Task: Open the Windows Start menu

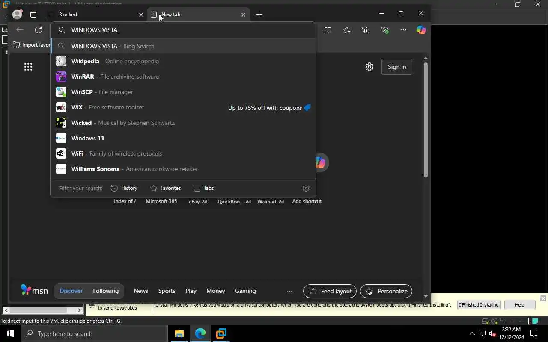Action: (x=10, y=333)
